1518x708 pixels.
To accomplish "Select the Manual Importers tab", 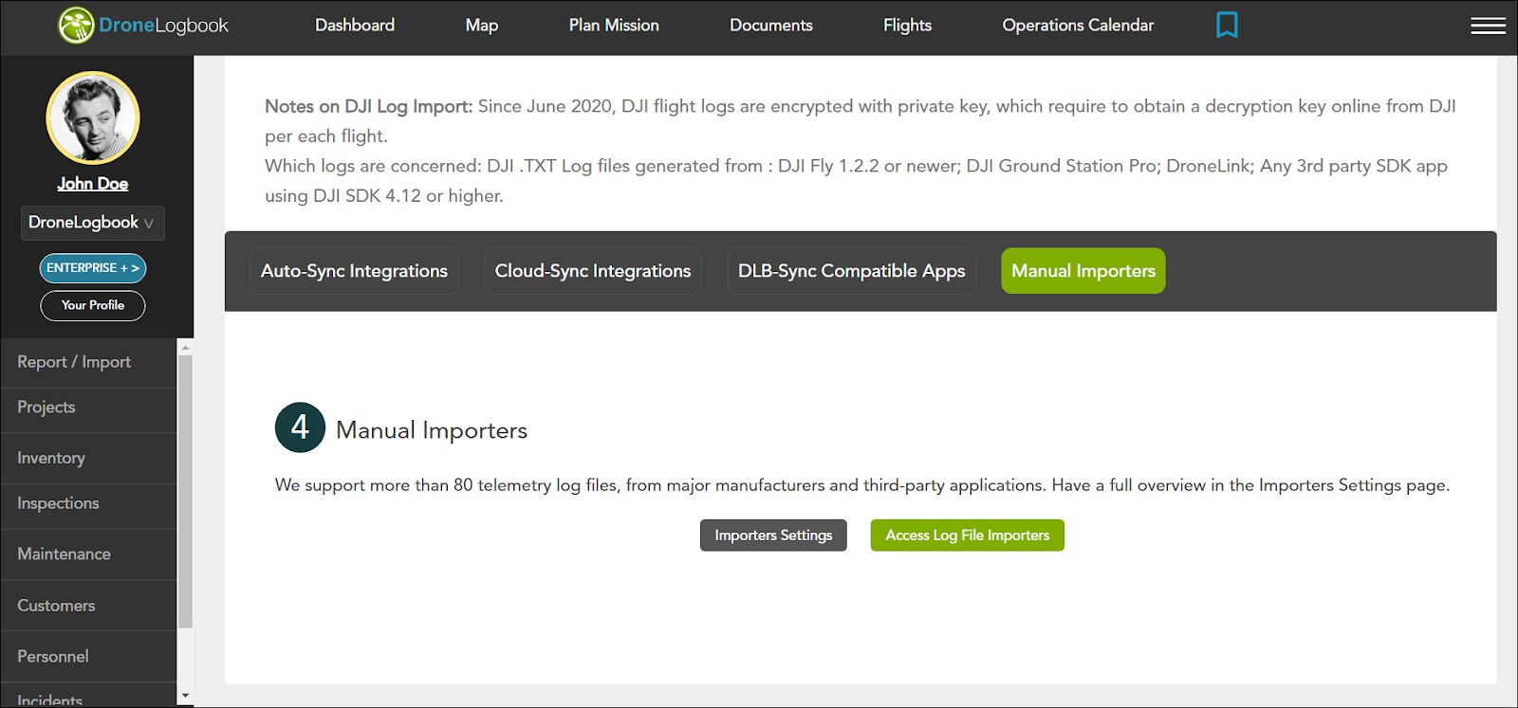I will pyautogui.click(x=1083, y=271).
